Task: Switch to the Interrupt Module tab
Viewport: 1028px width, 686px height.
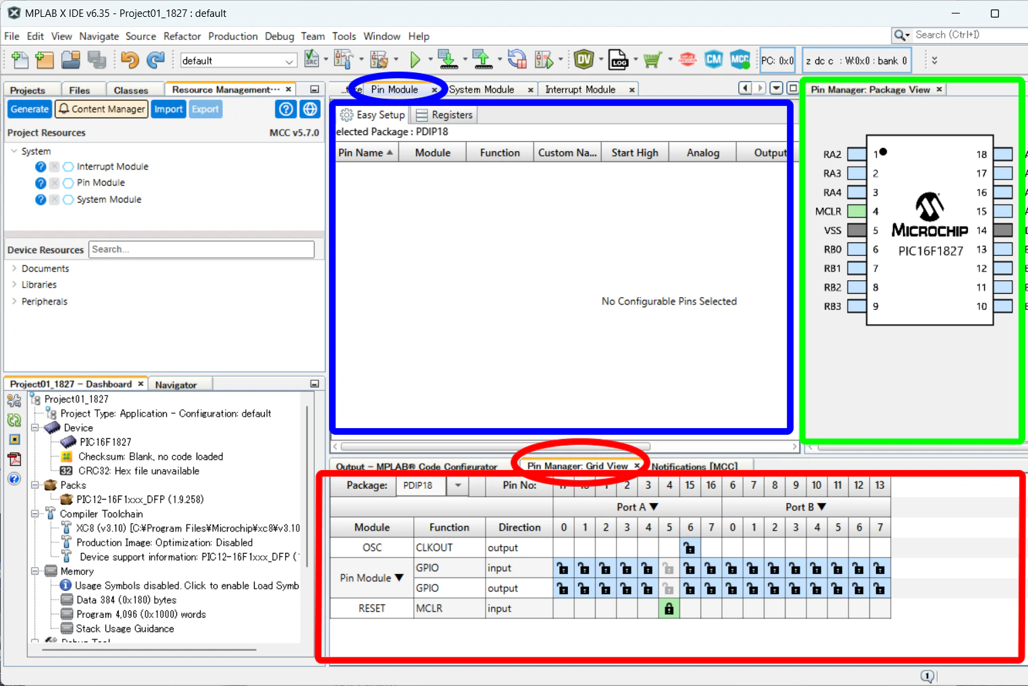Action: 580,89
